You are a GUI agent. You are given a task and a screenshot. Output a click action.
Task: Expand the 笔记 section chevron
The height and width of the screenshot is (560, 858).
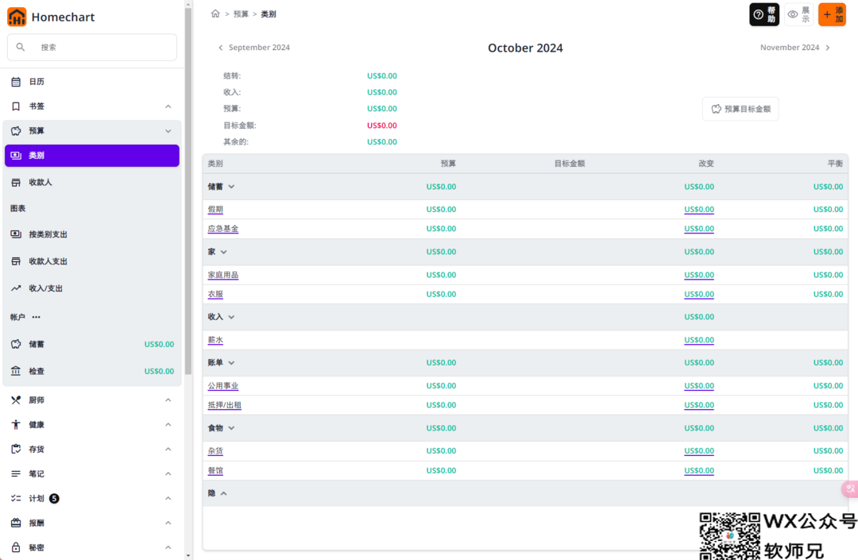pyautogui.click(x=168, y=473)
